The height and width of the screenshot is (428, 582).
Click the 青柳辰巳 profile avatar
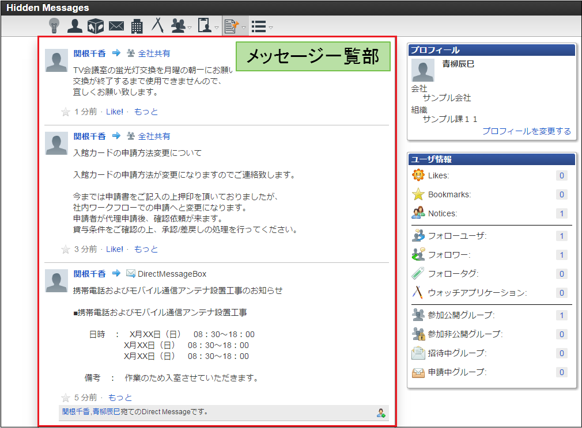[423, 70]
